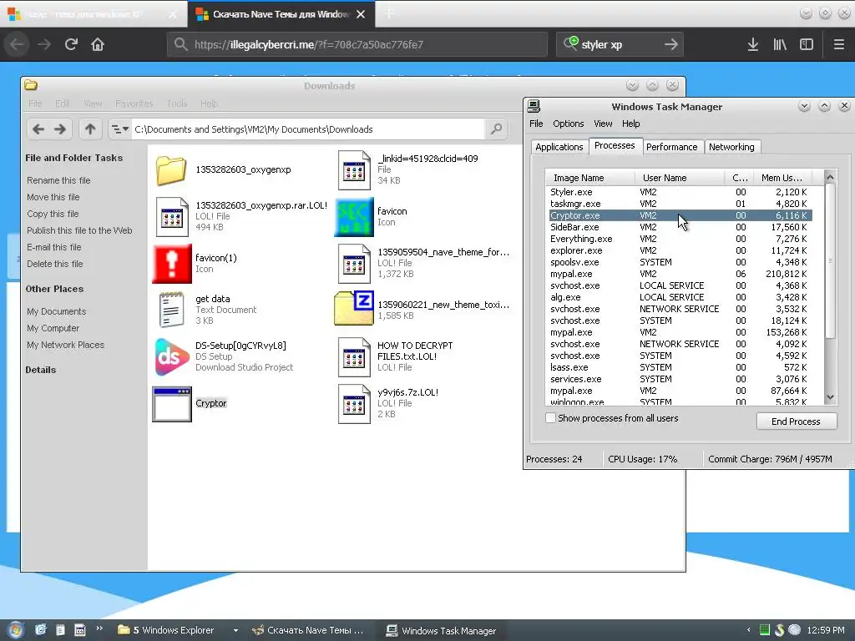Toggle the browser sidebar icon

point(807,44)
